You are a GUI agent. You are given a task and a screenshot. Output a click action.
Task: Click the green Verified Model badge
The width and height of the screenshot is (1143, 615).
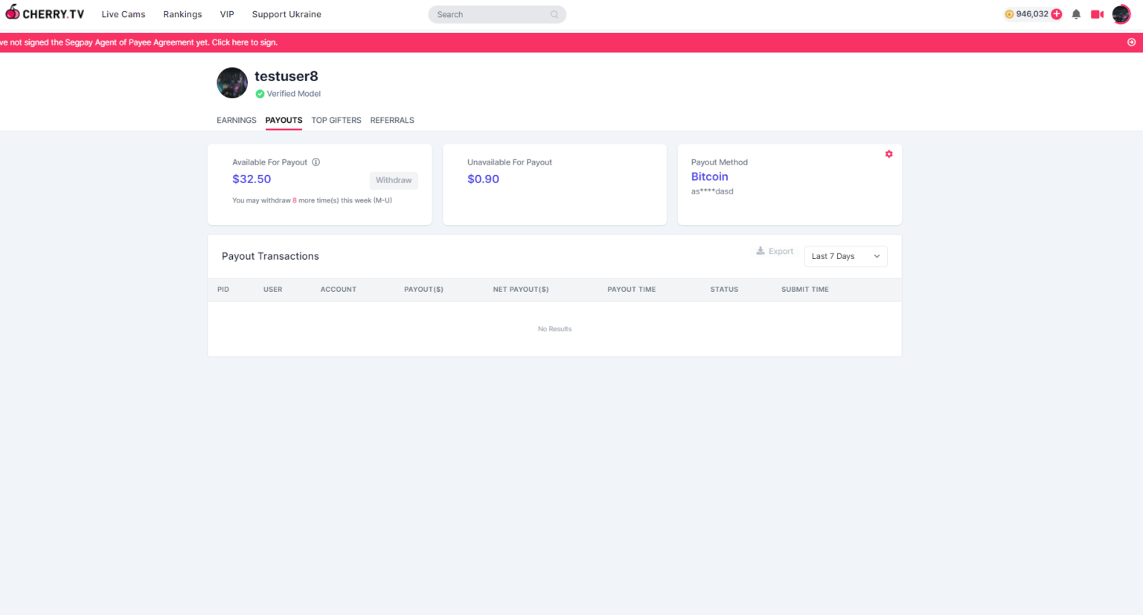tap(260, 94)
